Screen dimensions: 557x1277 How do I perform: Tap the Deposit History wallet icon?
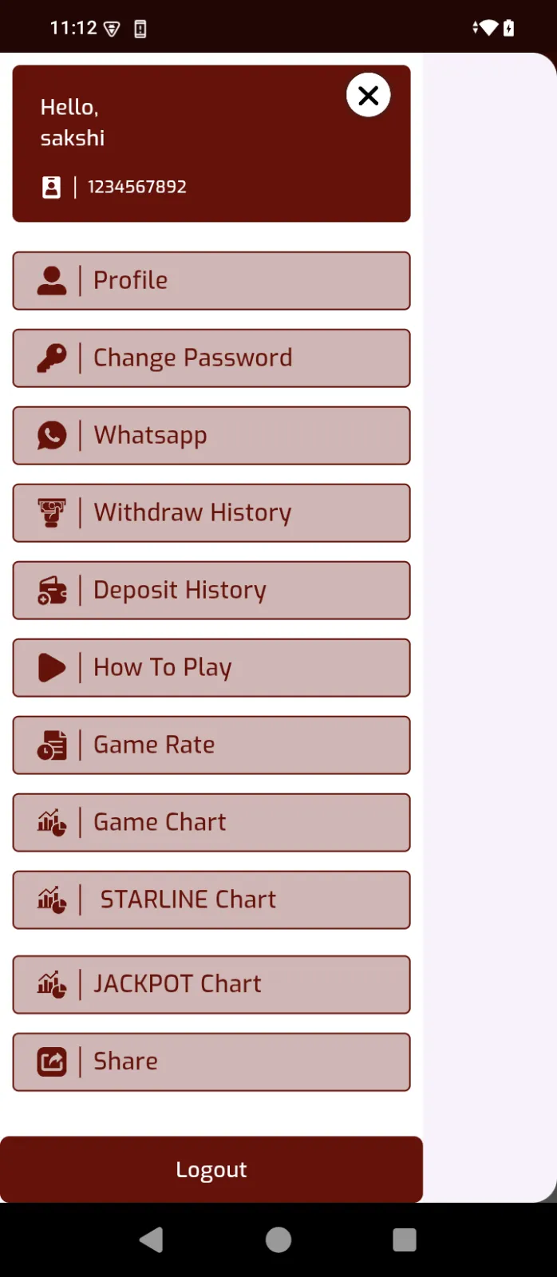[x=52, y=591]
